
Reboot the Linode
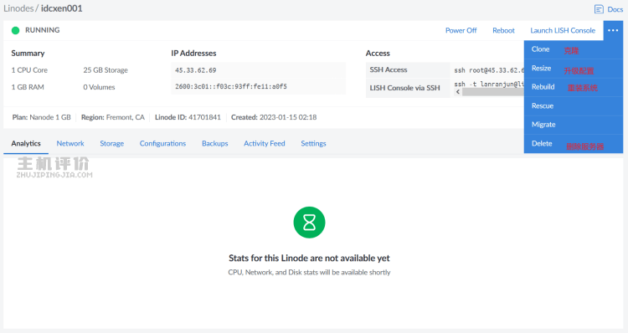coord(503,30)
